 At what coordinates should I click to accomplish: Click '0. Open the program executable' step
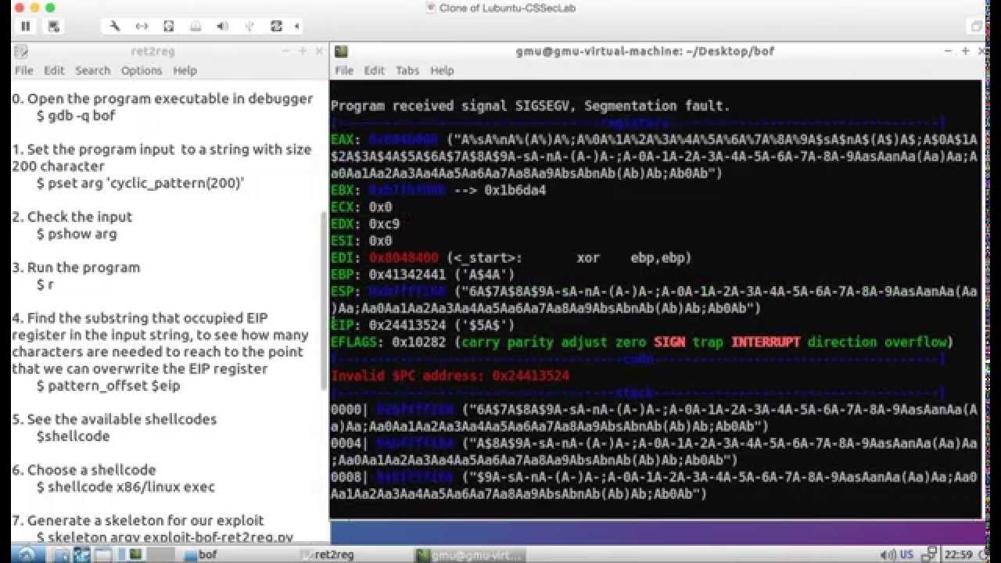(x=162, y=99)
